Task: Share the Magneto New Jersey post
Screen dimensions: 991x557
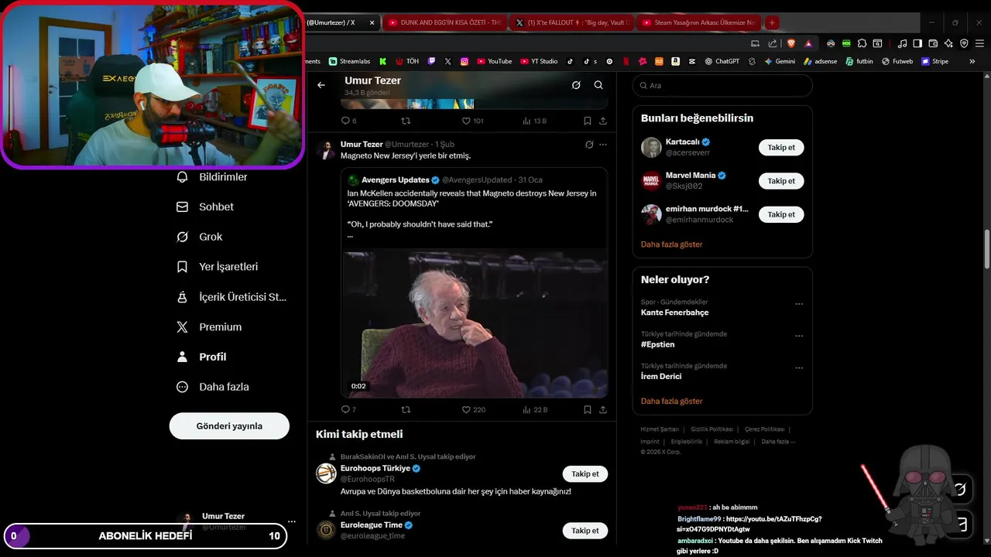Action: [603, 409]
